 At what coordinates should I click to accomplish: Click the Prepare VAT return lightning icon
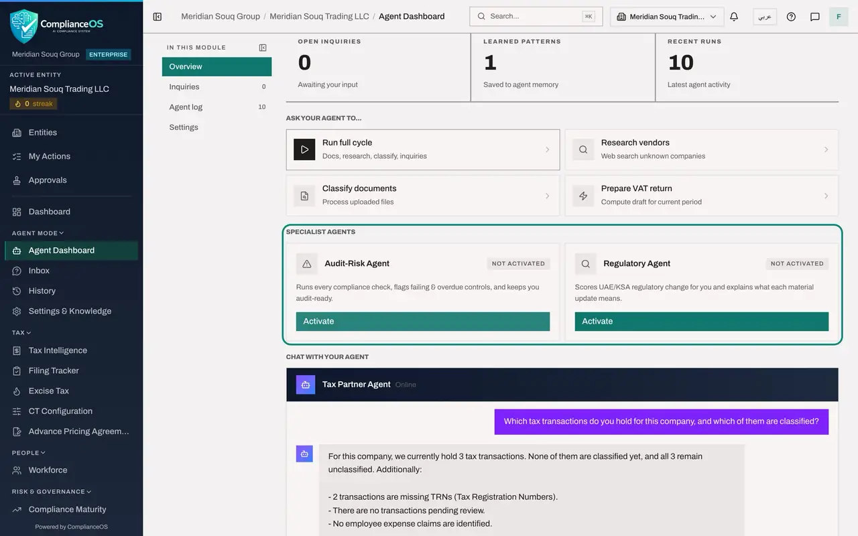[583, 196]
